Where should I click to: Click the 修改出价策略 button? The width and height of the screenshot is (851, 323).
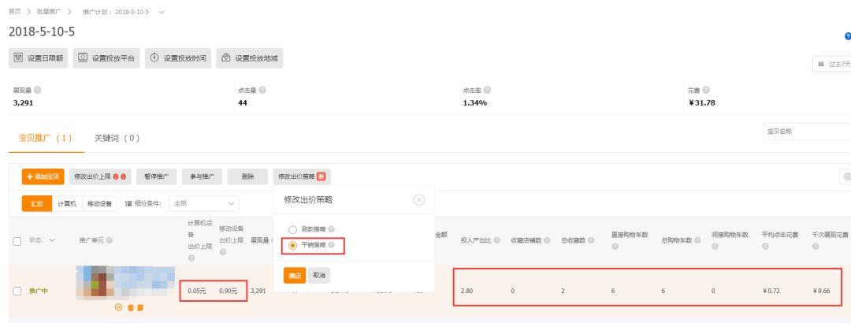302,176
